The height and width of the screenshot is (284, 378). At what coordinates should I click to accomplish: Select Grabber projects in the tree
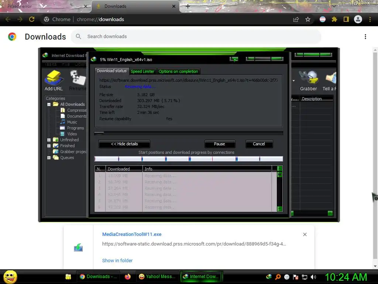(70, 152)
